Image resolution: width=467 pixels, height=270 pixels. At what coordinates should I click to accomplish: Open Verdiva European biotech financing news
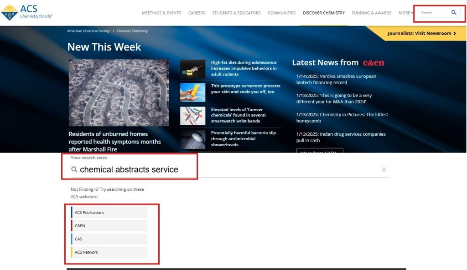336,79
